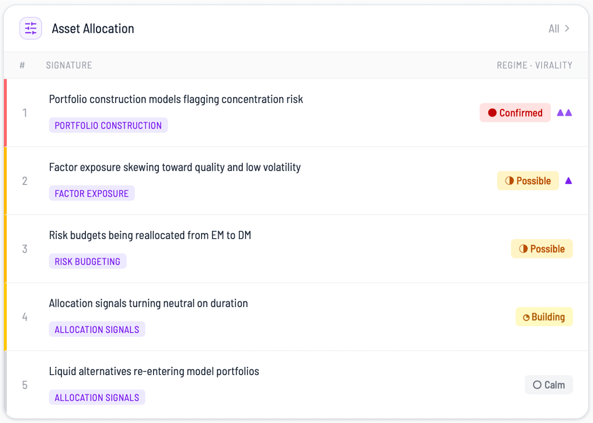Select the PORTFOLIO CONSTRUCTION tag
Screen dimensions: 593x423
pyautogui.click(x=108, y=125)
